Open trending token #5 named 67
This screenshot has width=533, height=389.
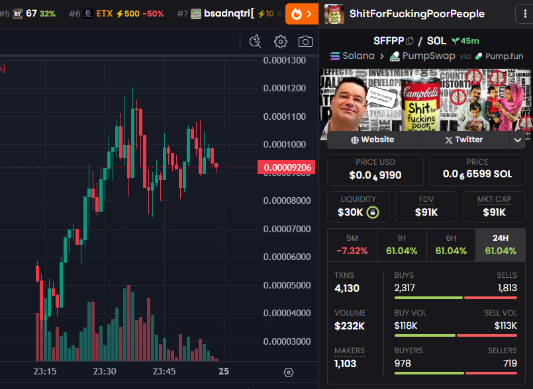click(28, 14)
